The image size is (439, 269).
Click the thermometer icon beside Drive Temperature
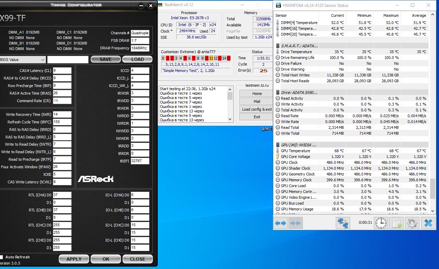[x=278, y=52]
